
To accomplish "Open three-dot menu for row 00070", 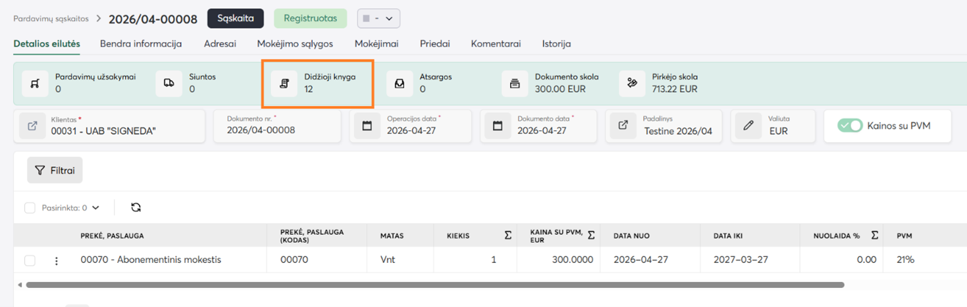I will click(57, 261).
